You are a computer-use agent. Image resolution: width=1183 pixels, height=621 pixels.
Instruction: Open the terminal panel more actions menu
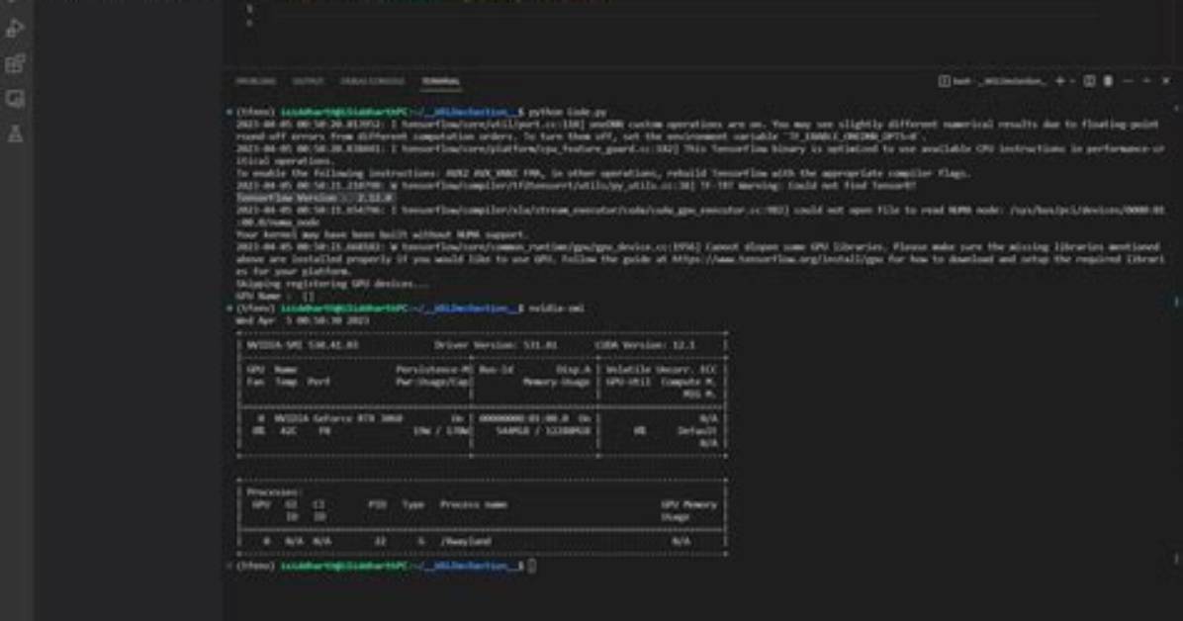[1128, 81]
